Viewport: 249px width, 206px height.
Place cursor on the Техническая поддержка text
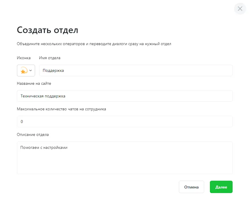pos(43,96)
